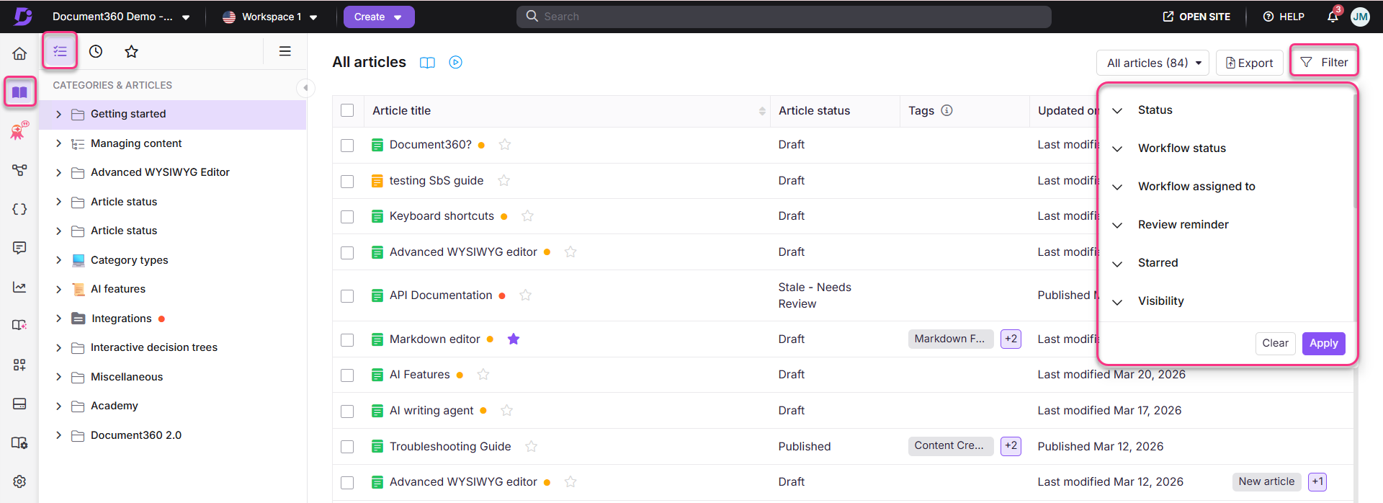
Task: Open the Document360 Demo project dropdown
Action: coord(121,17)
